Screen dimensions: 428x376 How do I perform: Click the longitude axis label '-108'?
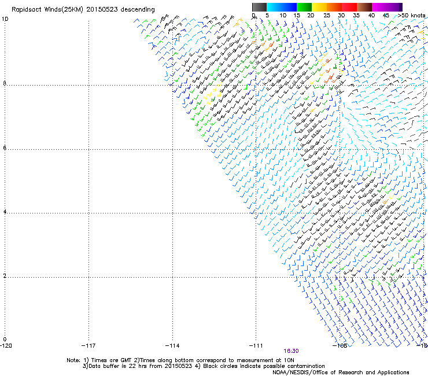coord(340,346)
